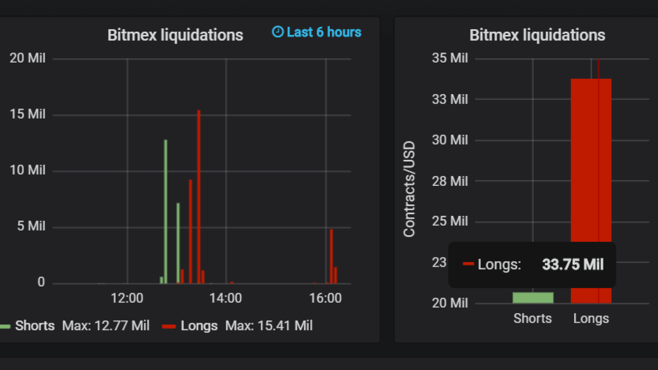The image size is (658, 370).
Task: Toggle the Longs series in the legend
Action: tap(199, 326)
